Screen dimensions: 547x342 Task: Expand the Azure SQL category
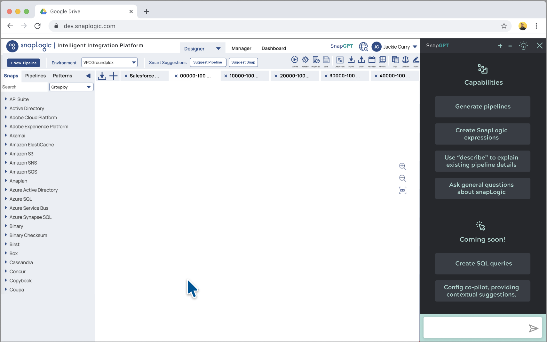coord(6,199)
